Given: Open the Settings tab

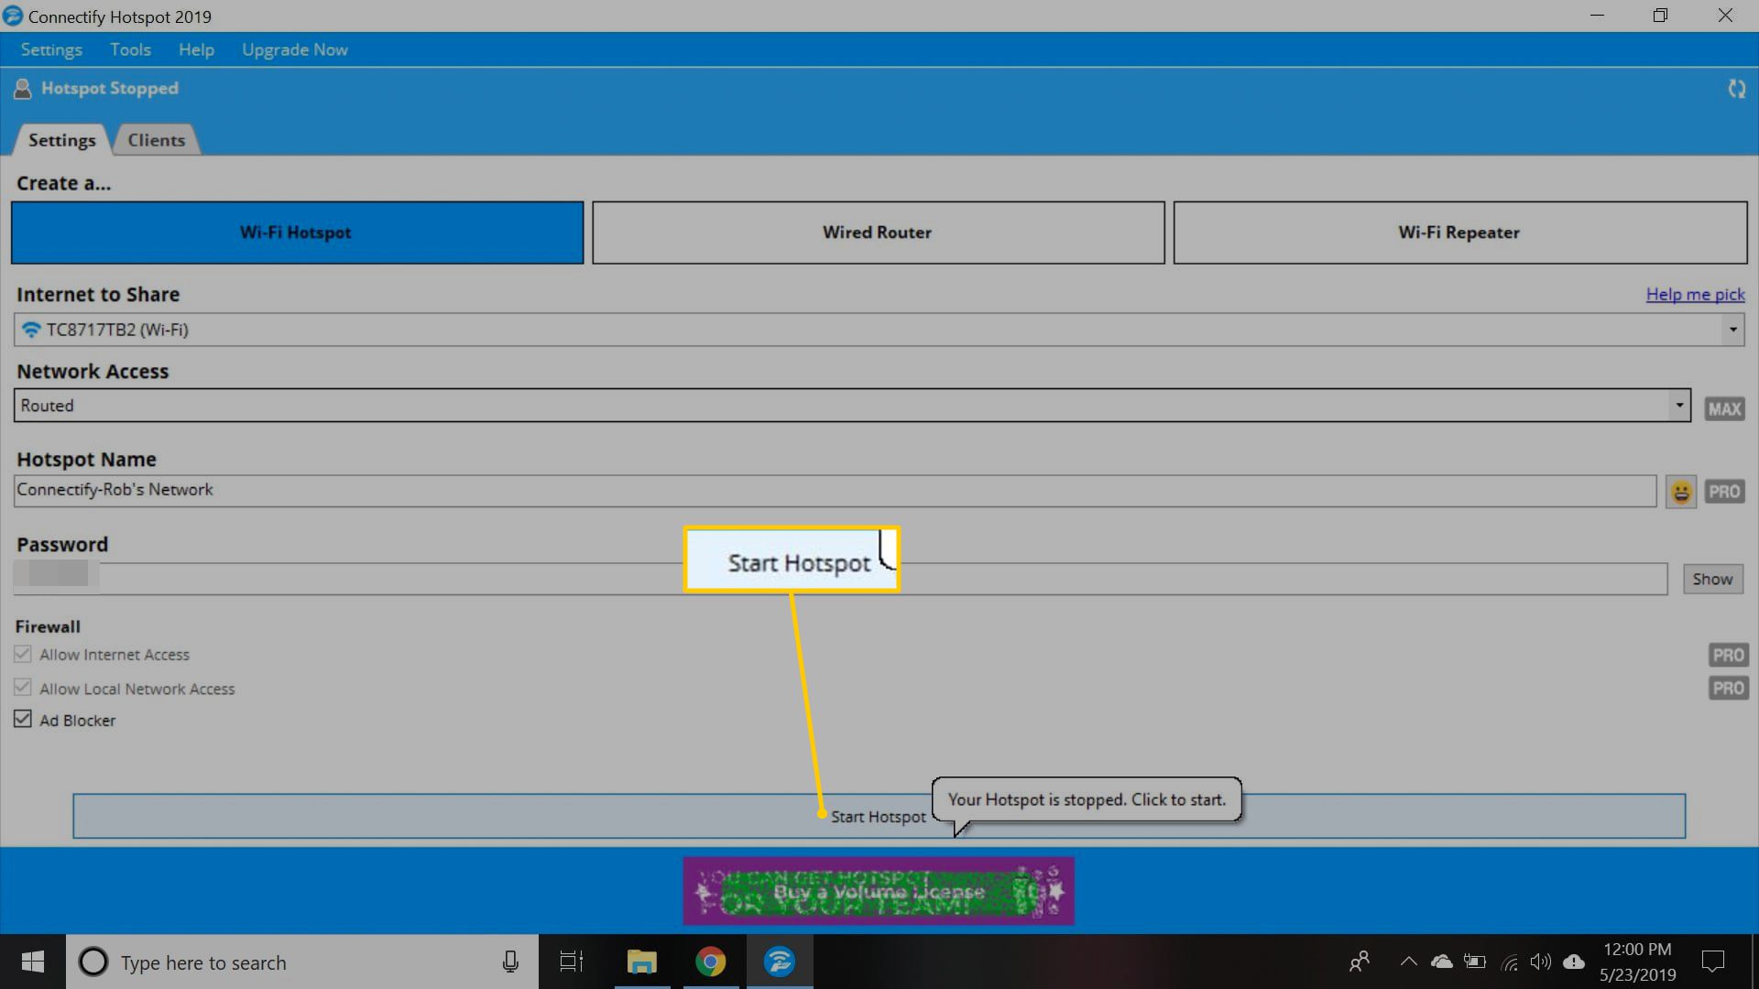Looking at the screenshot, I should [61, 140].
